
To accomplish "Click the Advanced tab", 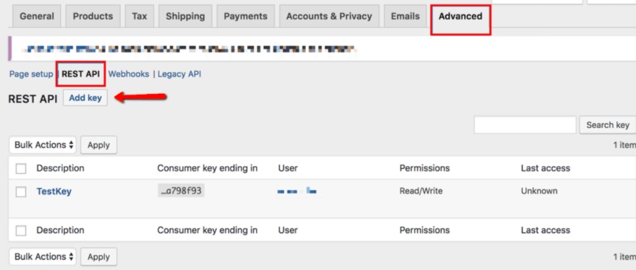I will click(460, 16).
